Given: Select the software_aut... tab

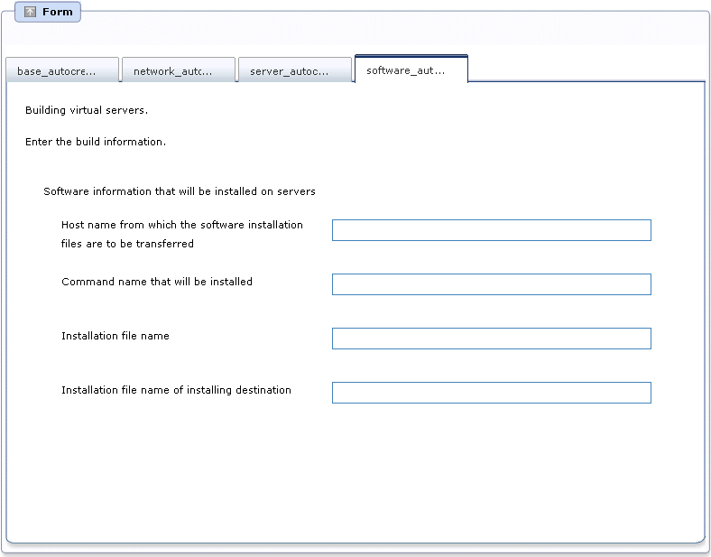Looking at the screenshot, I should pos(411,69).
